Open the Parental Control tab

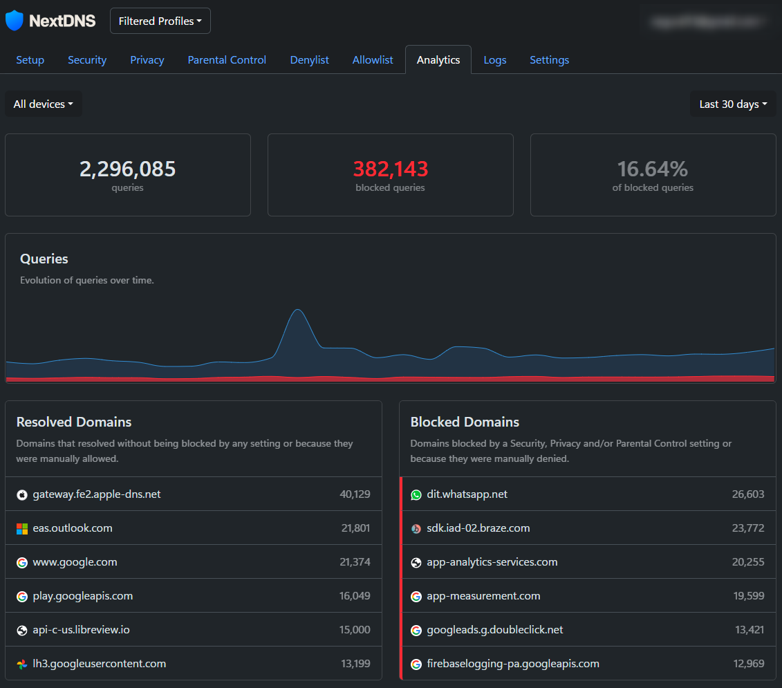click(227, 59)
